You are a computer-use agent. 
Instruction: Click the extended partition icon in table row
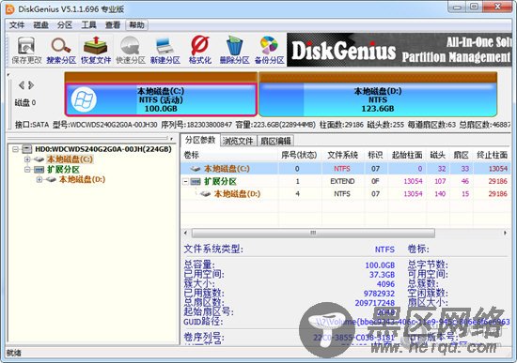tap(196, 181)
